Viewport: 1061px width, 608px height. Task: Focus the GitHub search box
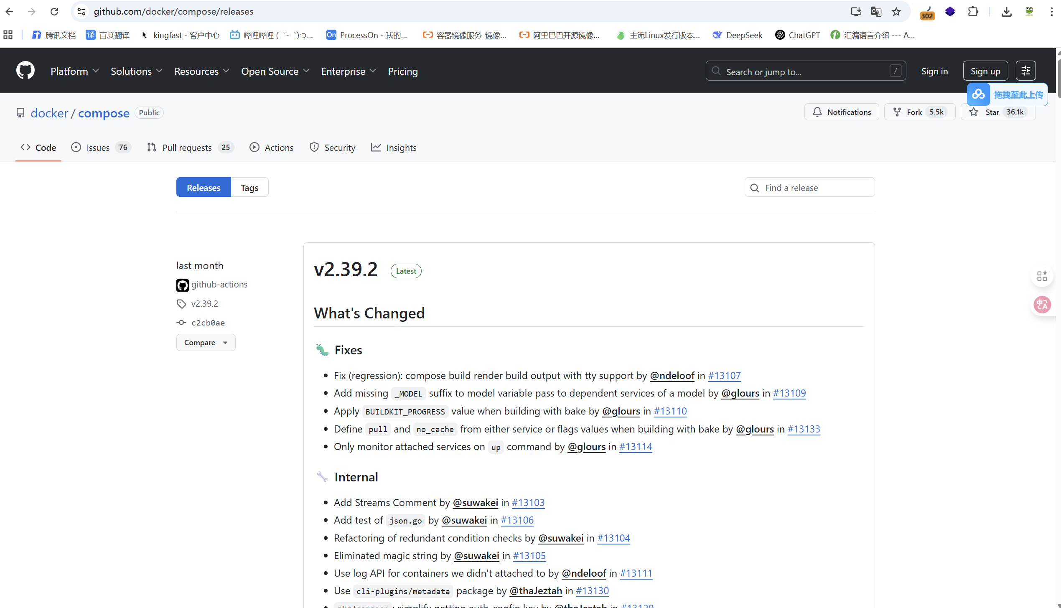click(x=806, y=71)
